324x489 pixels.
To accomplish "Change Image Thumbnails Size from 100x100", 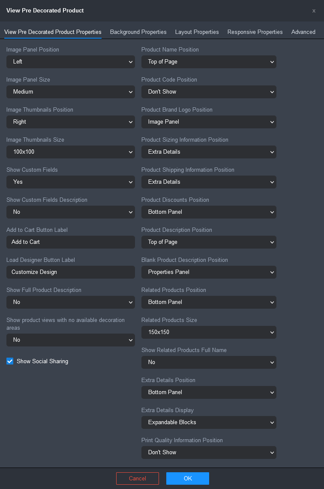I will point(71,152).
